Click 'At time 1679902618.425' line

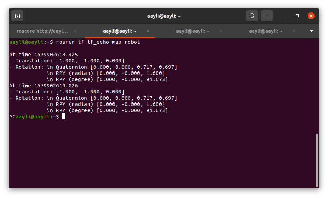44,55
